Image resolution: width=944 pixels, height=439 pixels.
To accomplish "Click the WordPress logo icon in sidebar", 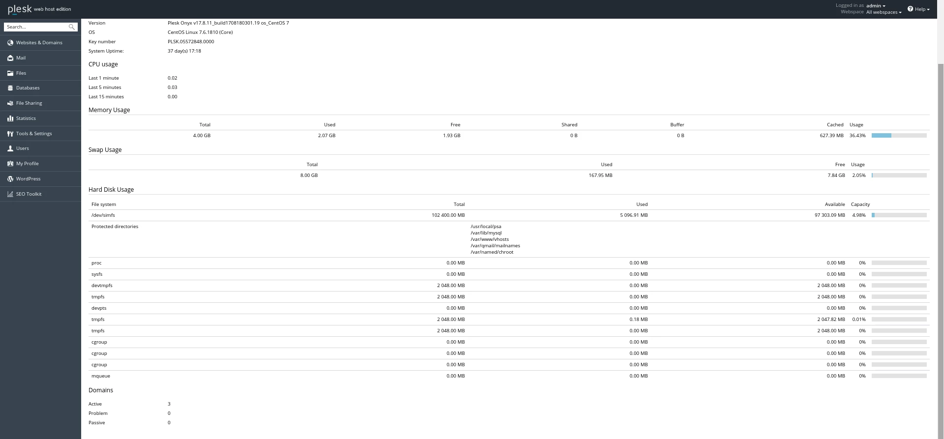I will coord(10,179).
